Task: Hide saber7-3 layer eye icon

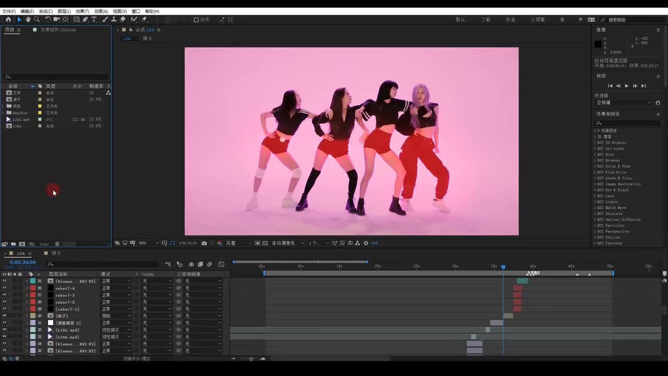Action: (x=4, y=295)
